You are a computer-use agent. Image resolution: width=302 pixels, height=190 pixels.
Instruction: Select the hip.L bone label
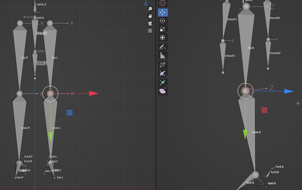point(55,58)
